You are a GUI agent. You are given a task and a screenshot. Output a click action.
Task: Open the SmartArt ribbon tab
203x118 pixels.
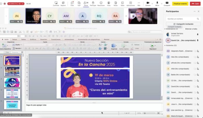point(43,39)
